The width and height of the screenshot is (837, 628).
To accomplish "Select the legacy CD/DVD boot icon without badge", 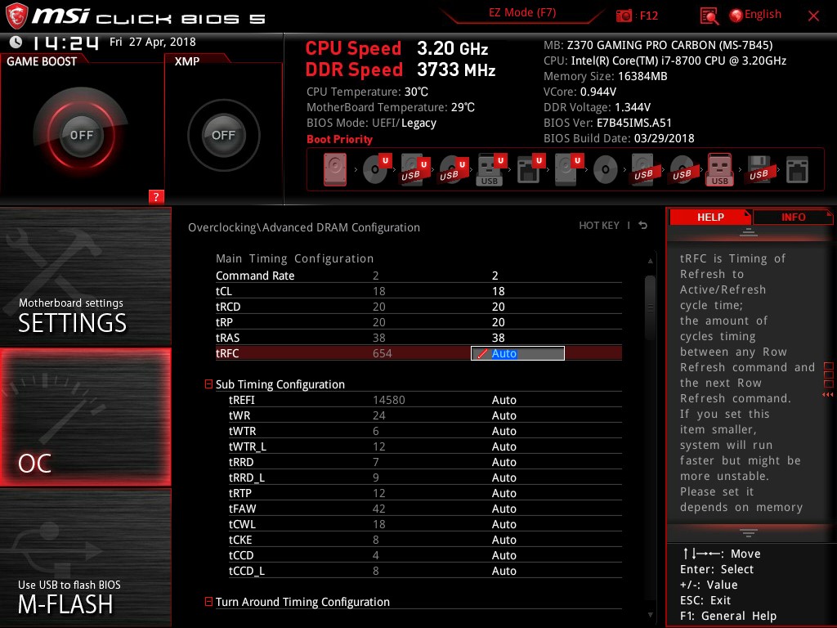I will coord(606,170).
